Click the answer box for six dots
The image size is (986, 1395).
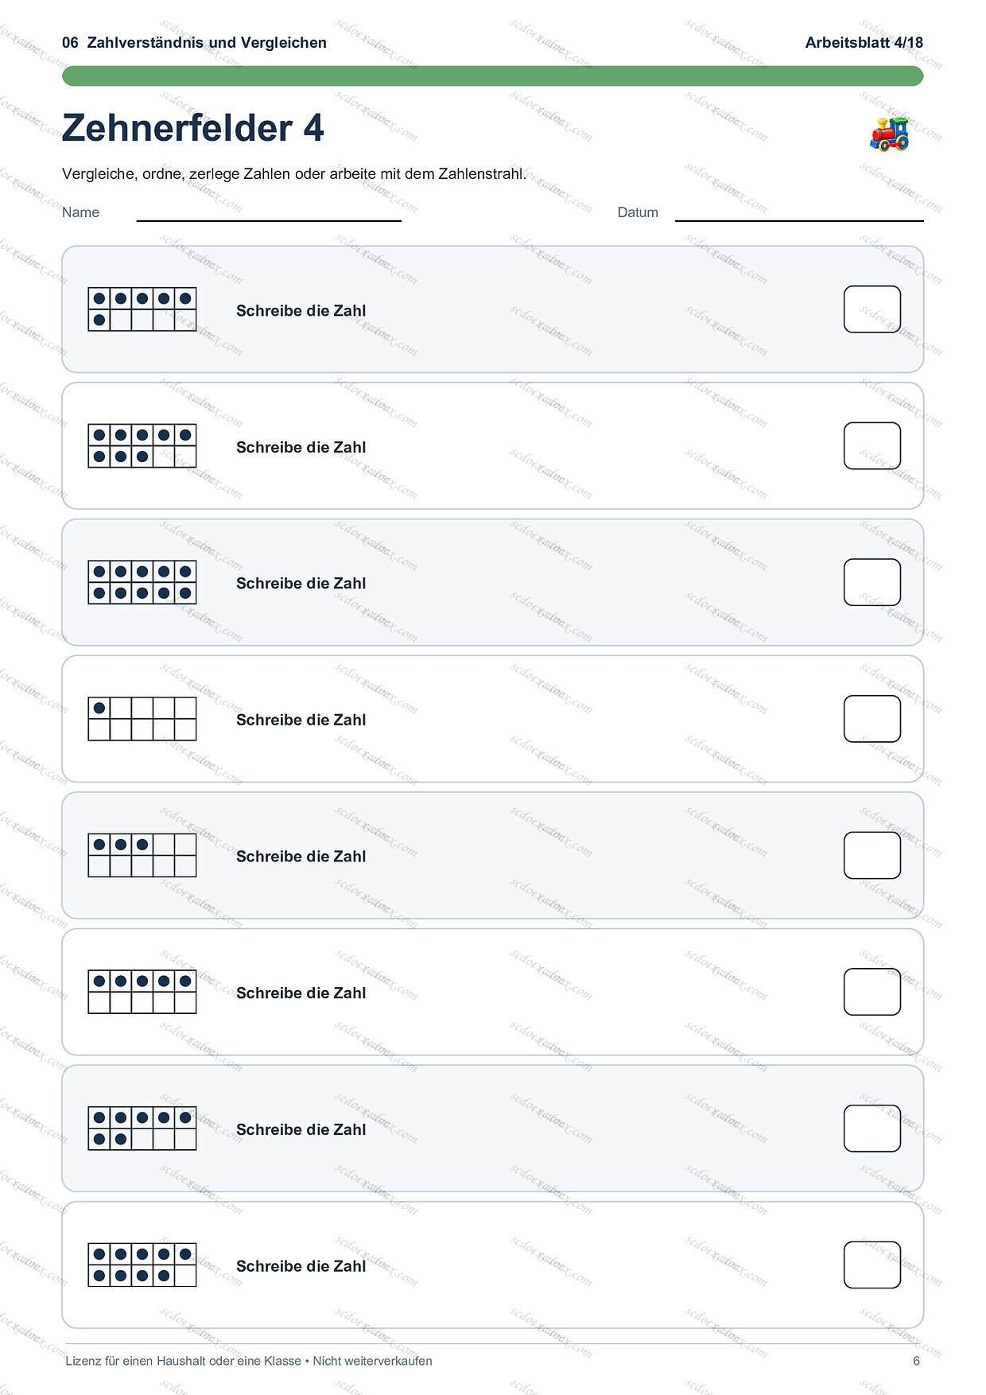tap(872, 309)
